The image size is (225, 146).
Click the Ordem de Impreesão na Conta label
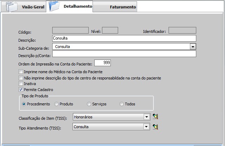(x=55, y=64)
